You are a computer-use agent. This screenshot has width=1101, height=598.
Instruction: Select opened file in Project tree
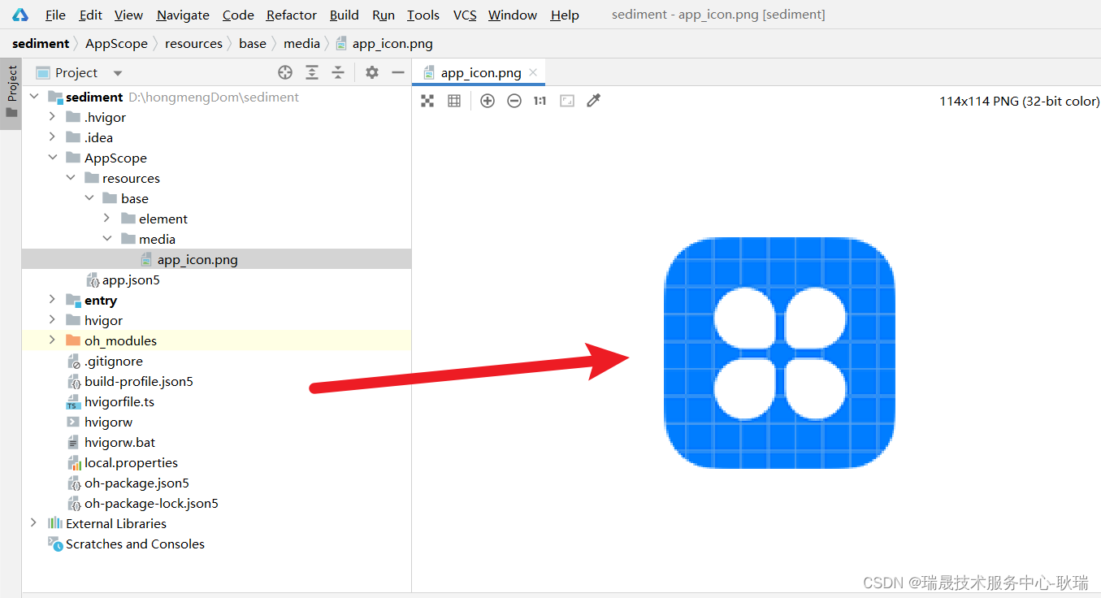[x=285, y=72]
